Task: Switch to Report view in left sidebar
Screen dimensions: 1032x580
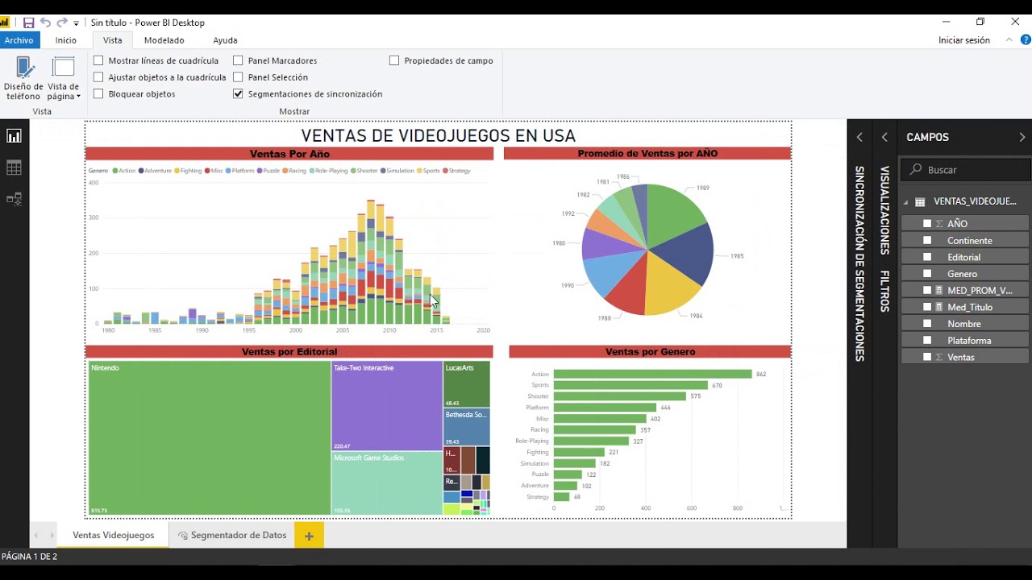Action: coord(14,136)
